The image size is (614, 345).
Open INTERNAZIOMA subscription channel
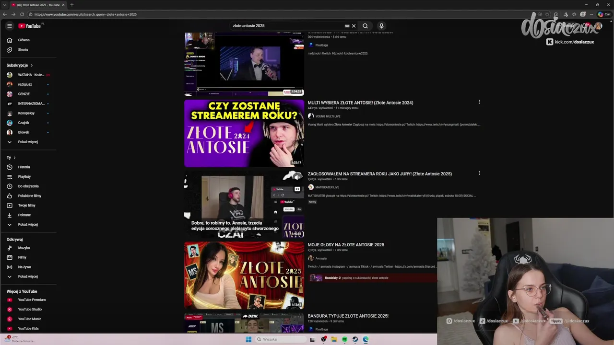tap(28, 103)
